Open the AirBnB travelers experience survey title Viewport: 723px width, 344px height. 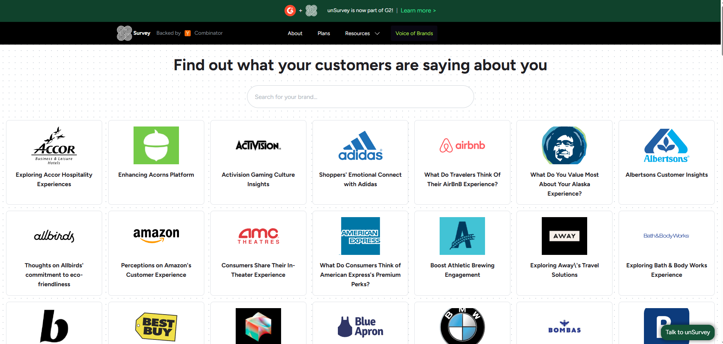(x=462, y=179)
